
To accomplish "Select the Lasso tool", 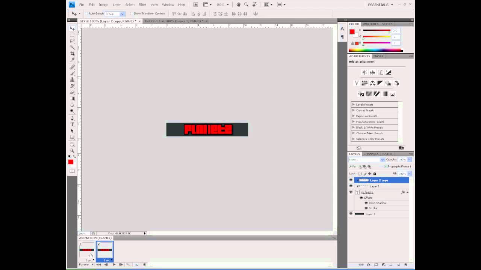I will (72, 41).
